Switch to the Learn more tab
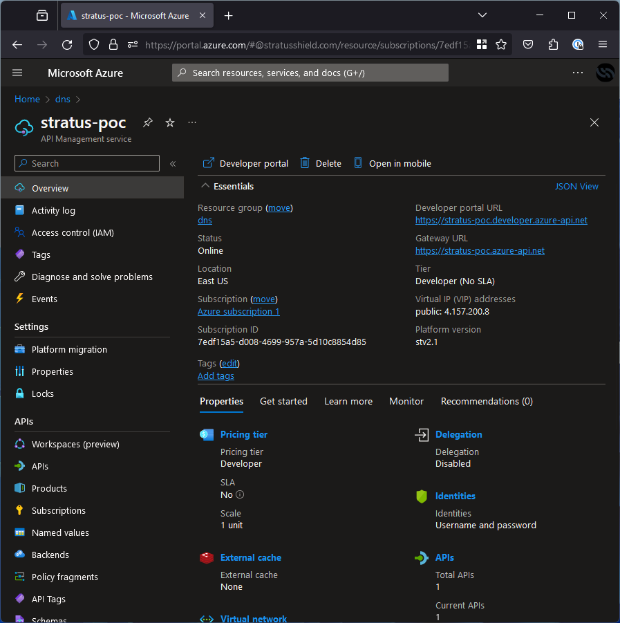This screenshot has height=623, width=620. click(x=348, y=401)
